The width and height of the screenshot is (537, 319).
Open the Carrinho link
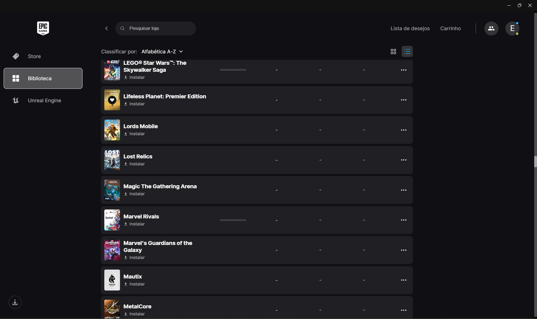450,28
